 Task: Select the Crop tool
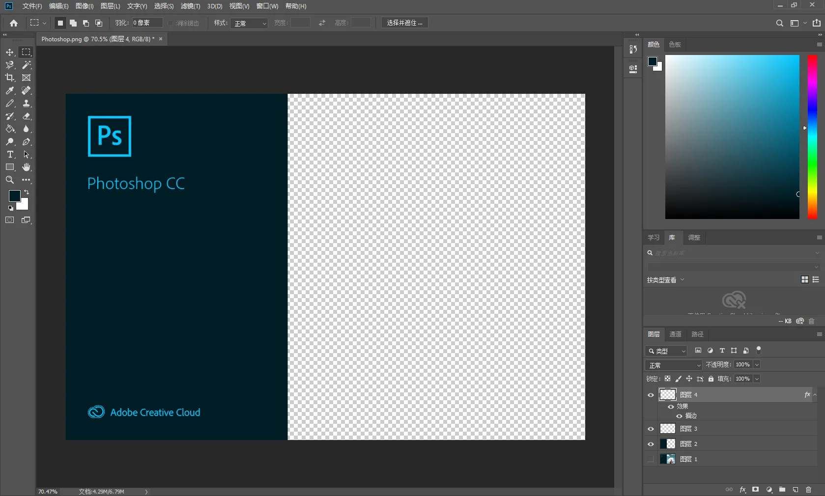10,78
